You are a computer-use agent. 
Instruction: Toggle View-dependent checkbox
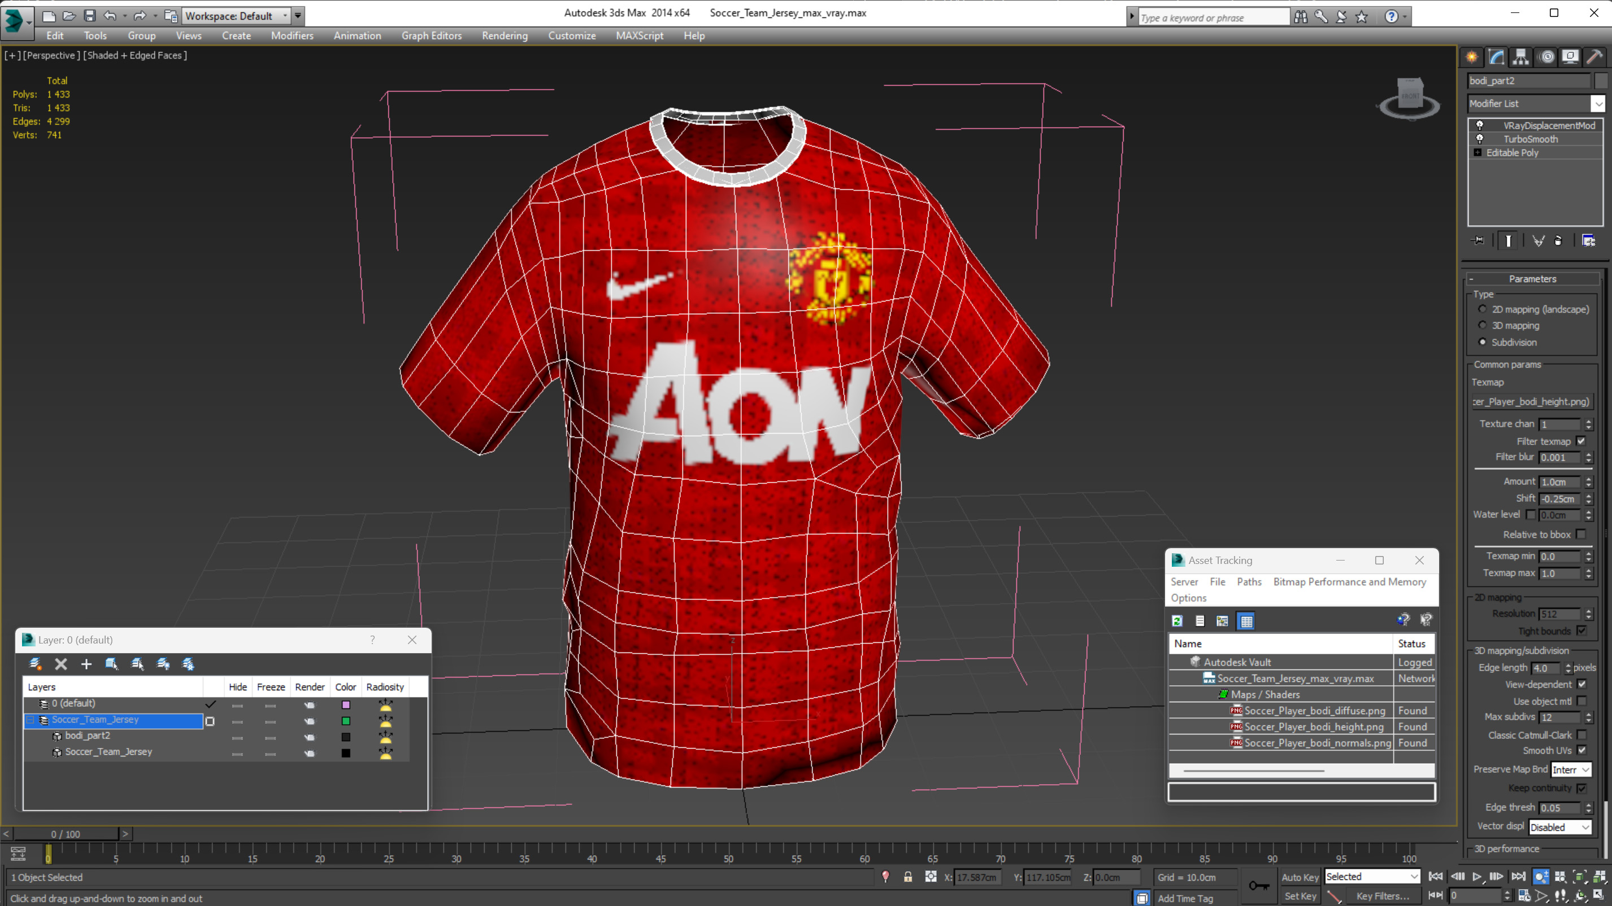[1582, 684]
